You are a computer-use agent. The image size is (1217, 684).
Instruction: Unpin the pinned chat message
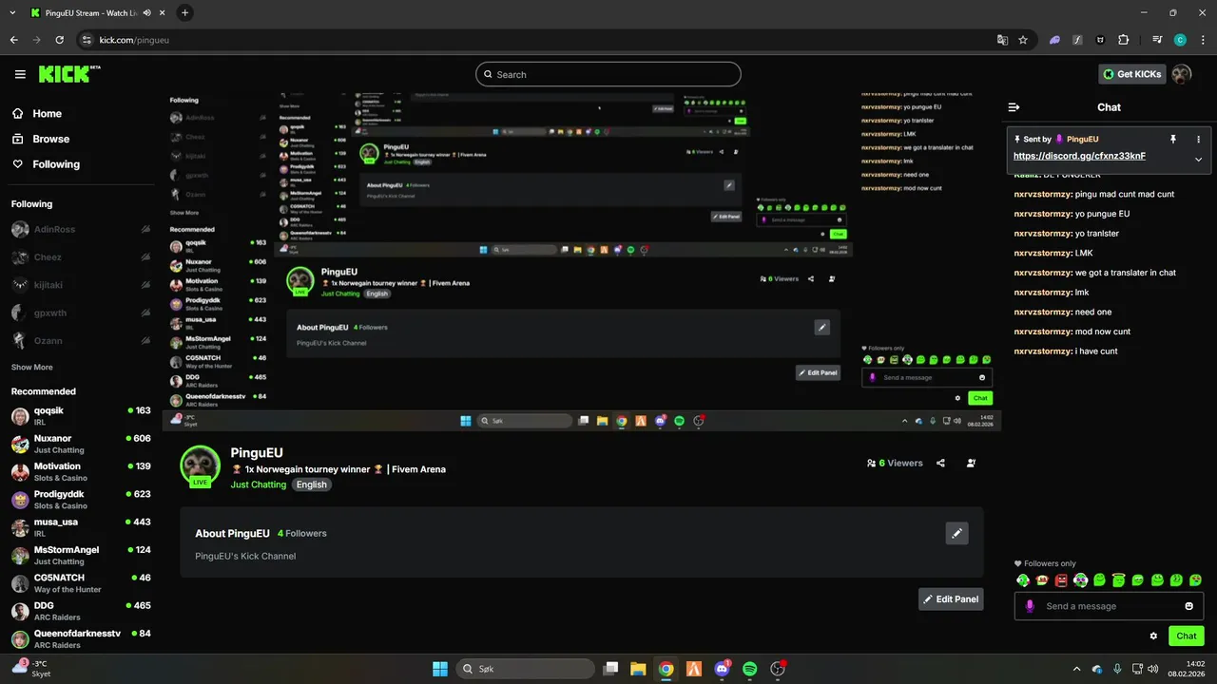coord(1172,139)
